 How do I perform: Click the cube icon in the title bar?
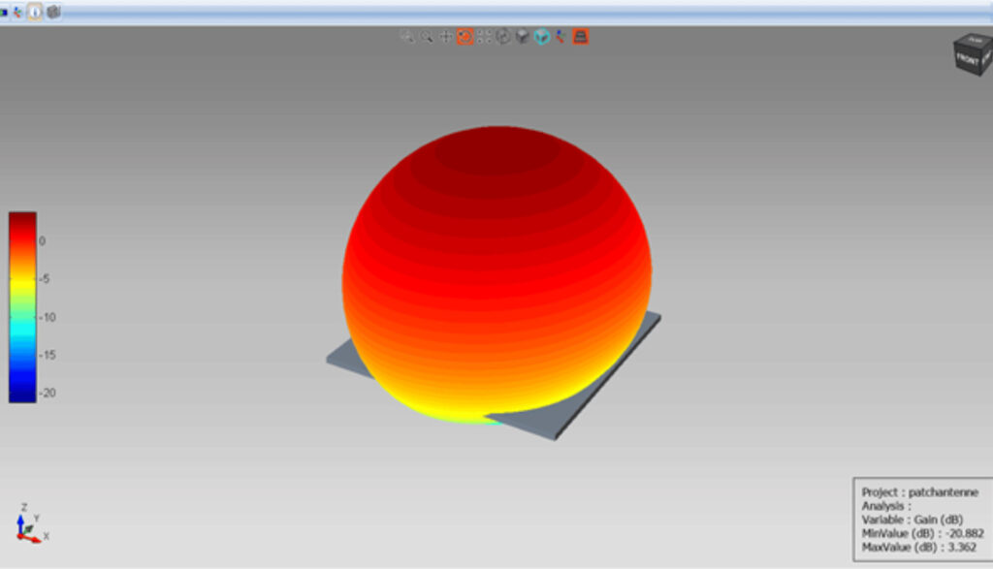pyautogui.click(x=52, y=13)
